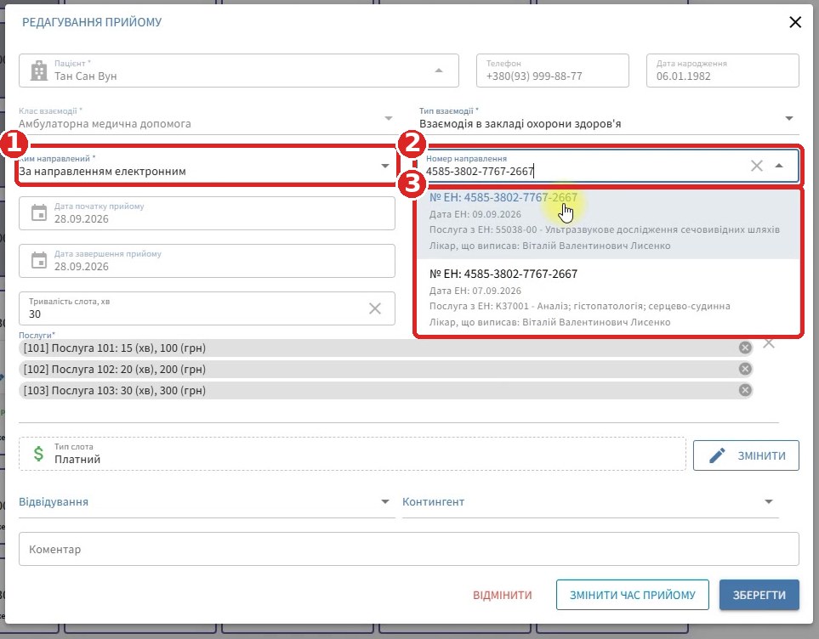Clear the slot duration value
Viewport: 819px width, 639px height.
pyautogui.click(x=374, y=308)
